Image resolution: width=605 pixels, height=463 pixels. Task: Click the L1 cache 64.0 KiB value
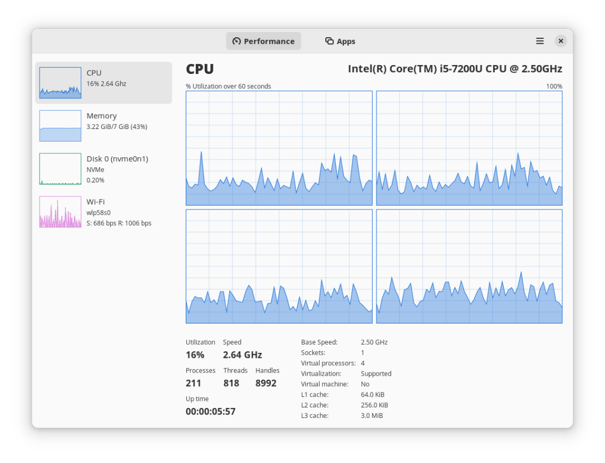coord(373,394)
